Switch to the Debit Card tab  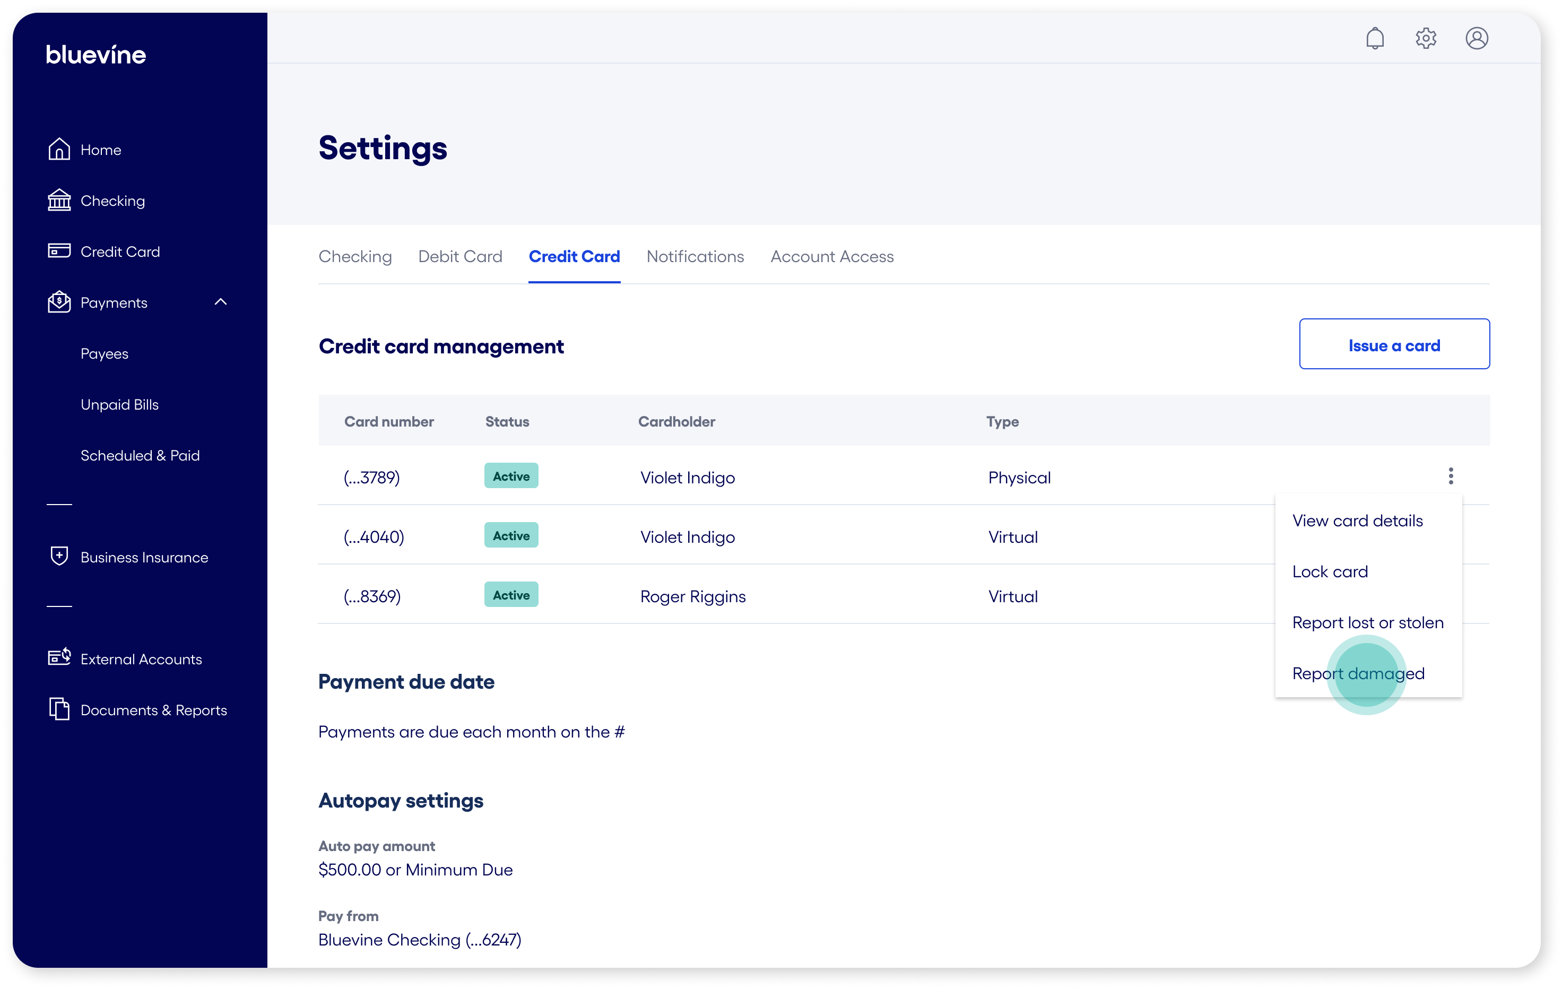click(460, 257)
